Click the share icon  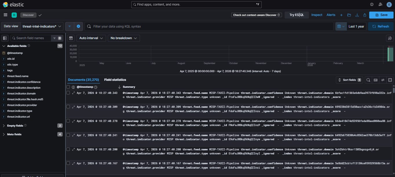(365, 15)
